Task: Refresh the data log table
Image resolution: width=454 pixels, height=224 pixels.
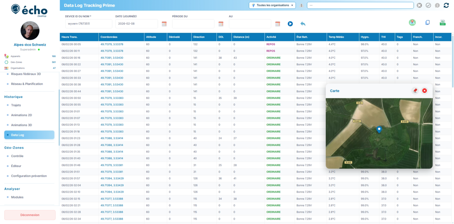Action: tap(446, 6)
